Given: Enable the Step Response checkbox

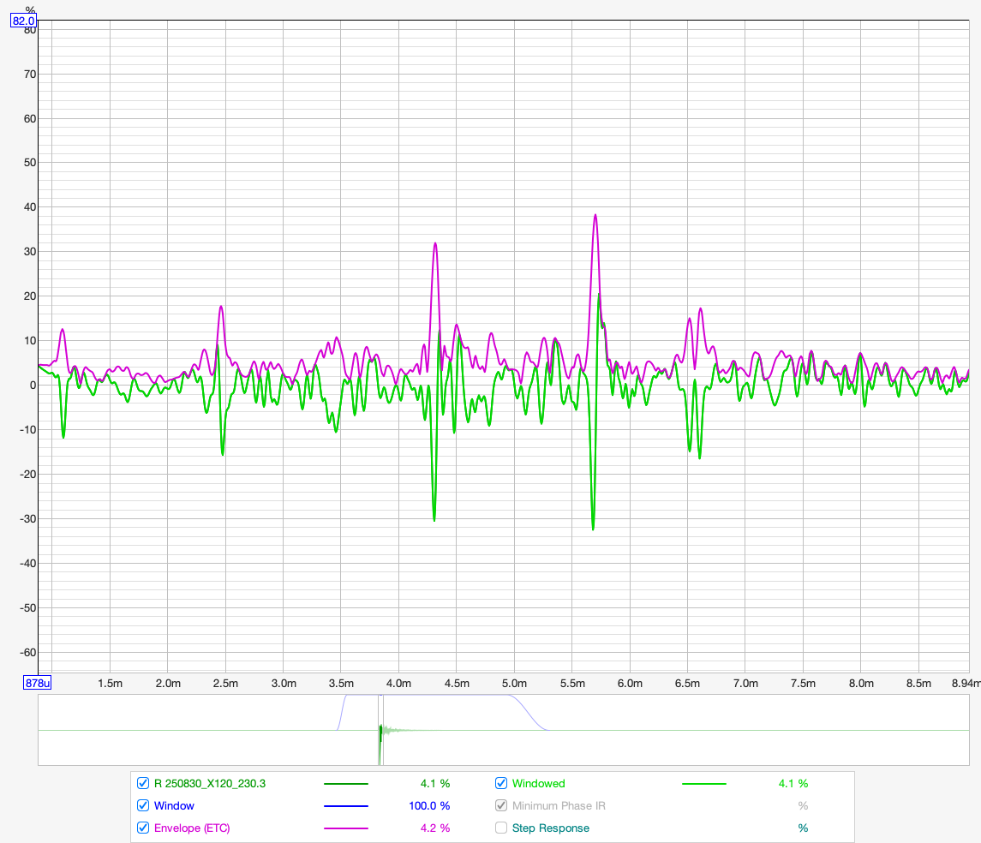Looking at the screenshot, I should (x=501, y=828).
